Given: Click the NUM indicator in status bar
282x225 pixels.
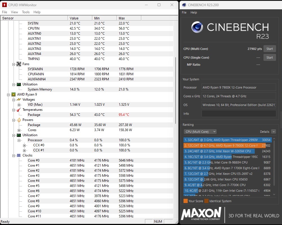Looking at the screenshot, I should [x=158, y=222].
